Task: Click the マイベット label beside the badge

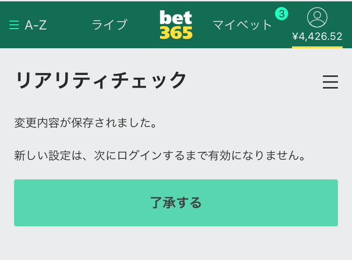Action: [x=242, y=25]
